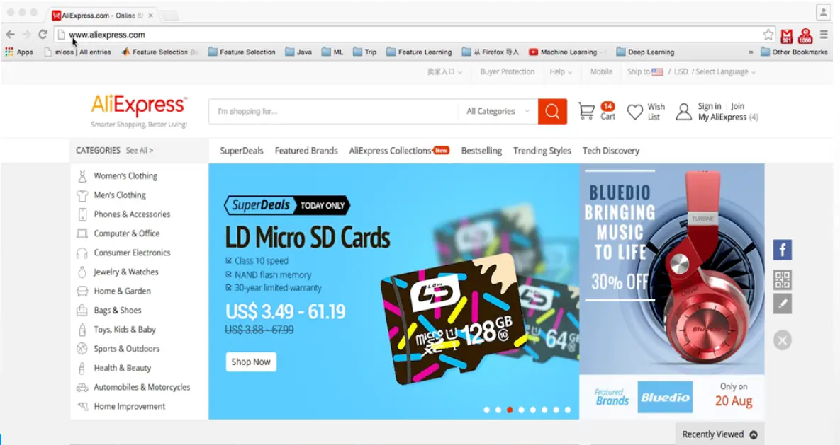Open the Featured Brands tab
This screenshot has height=445, width=840.
click(306, 151)
